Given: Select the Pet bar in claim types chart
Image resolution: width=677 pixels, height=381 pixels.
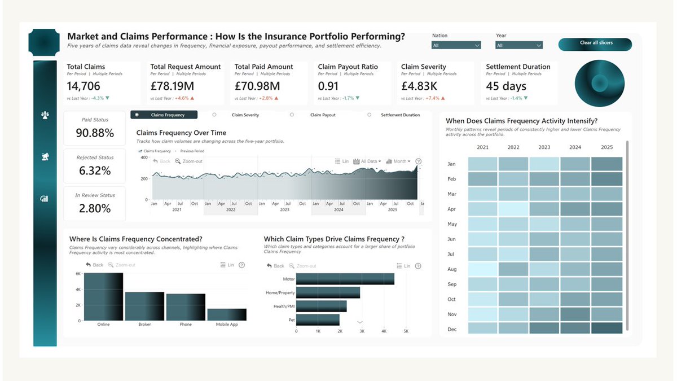Looking at the screenshot, I should point(318,319).
